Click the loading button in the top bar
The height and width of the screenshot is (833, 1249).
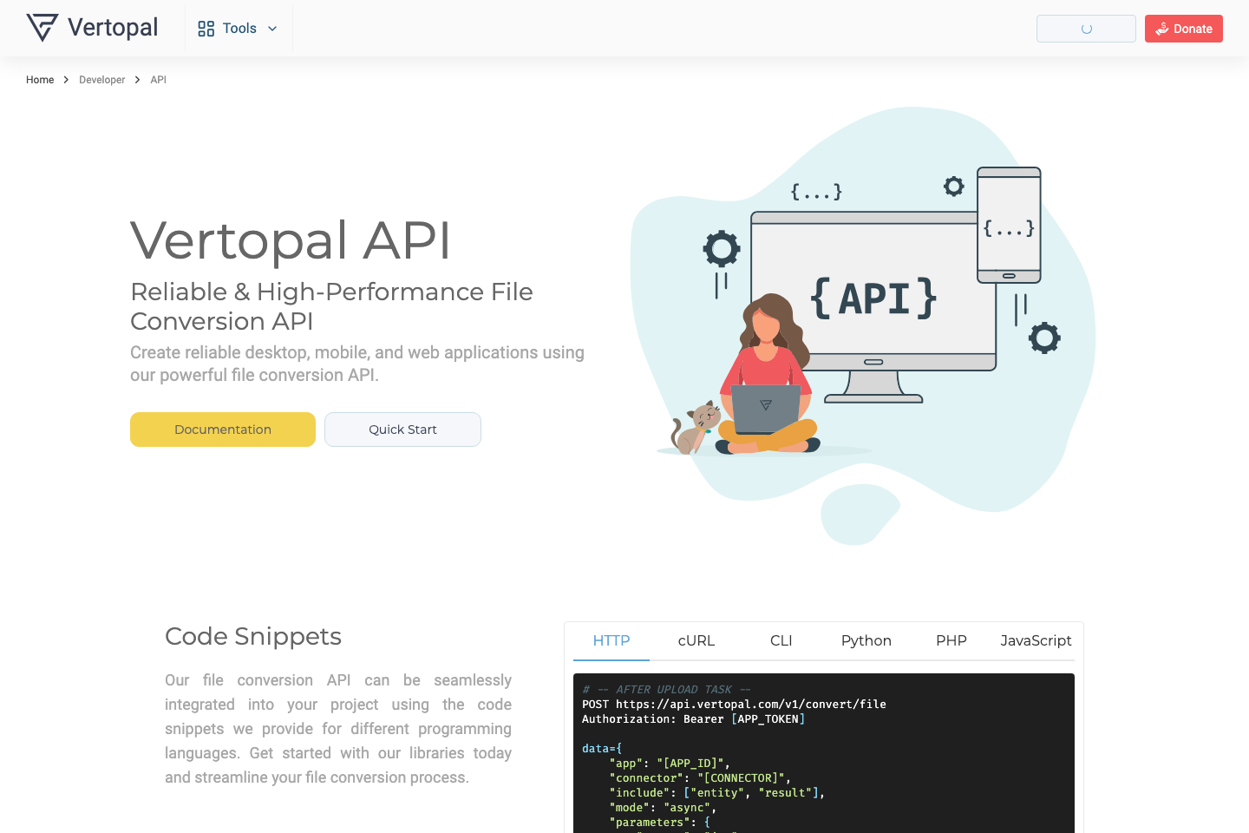(x=1086, y=29)
